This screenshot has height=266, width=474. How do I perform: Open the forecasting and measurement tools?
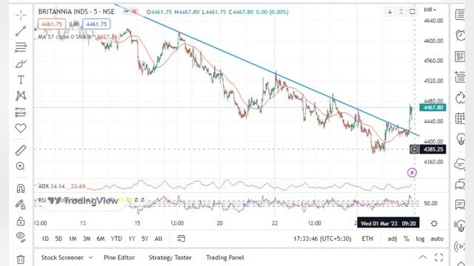[x=21, y=112]
